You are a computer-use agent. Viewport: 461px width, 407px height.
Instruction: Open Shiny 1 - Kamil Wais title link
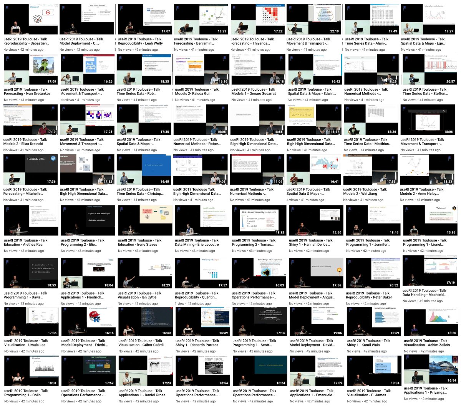click(368, 342)
